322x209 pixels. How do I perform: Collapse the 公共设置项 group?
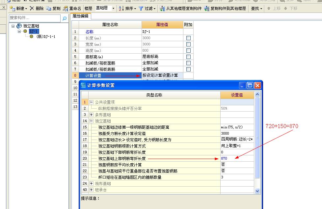pos(92,102)
